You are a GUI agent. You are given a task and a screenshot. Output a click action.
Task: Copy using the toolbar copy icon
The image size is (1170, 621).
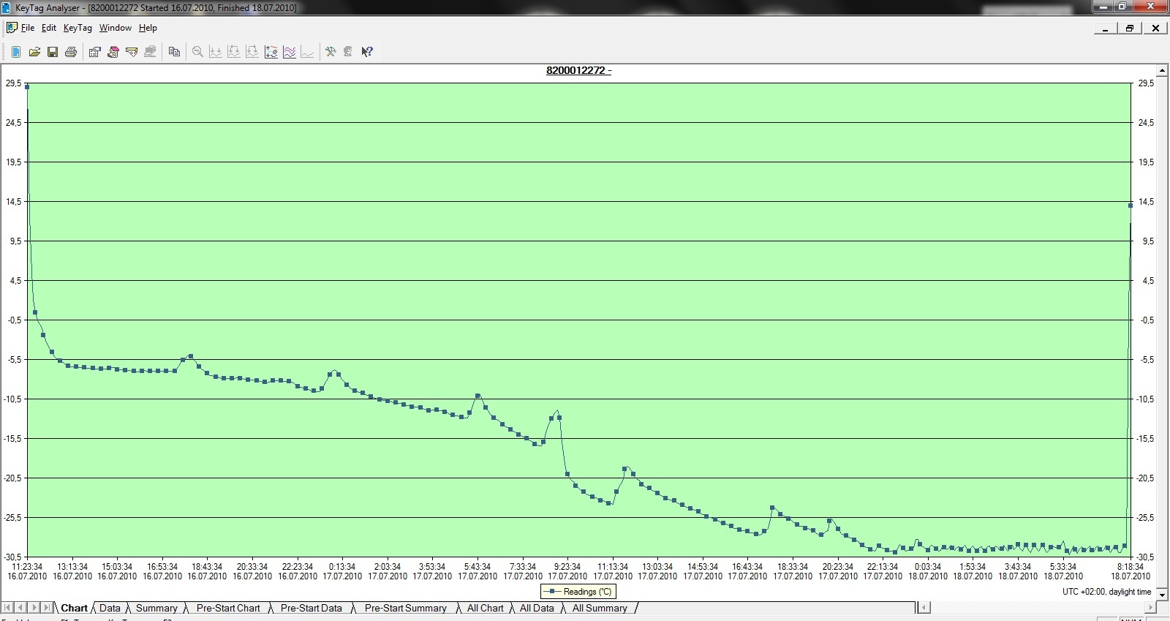(174, 52)
